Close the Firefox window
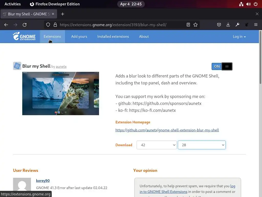 click(257, 14)
